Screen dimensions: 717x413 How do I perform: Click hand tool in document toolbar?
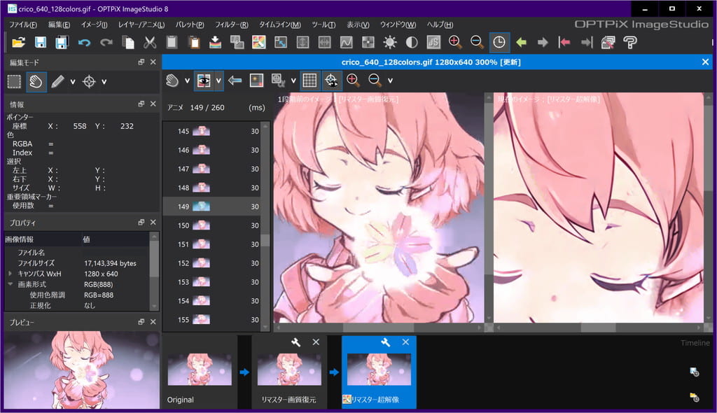coord(172,80)
